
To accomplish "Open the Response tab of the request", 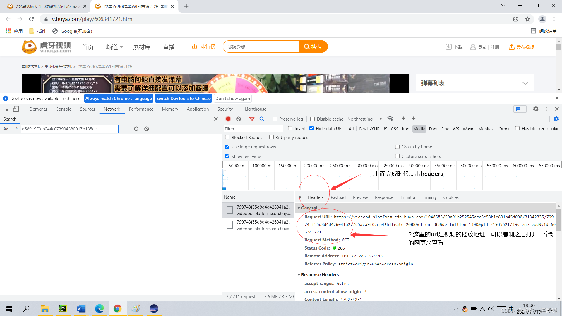I will click(x=384, y=197).
